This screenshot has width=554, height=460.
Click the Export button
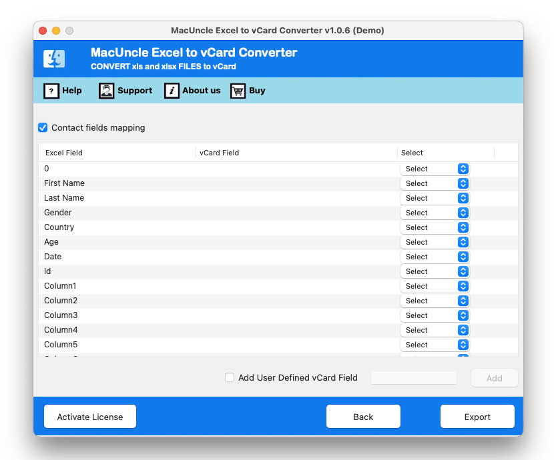(477, 417)
